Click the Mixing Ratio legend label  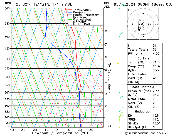[82, 24]
